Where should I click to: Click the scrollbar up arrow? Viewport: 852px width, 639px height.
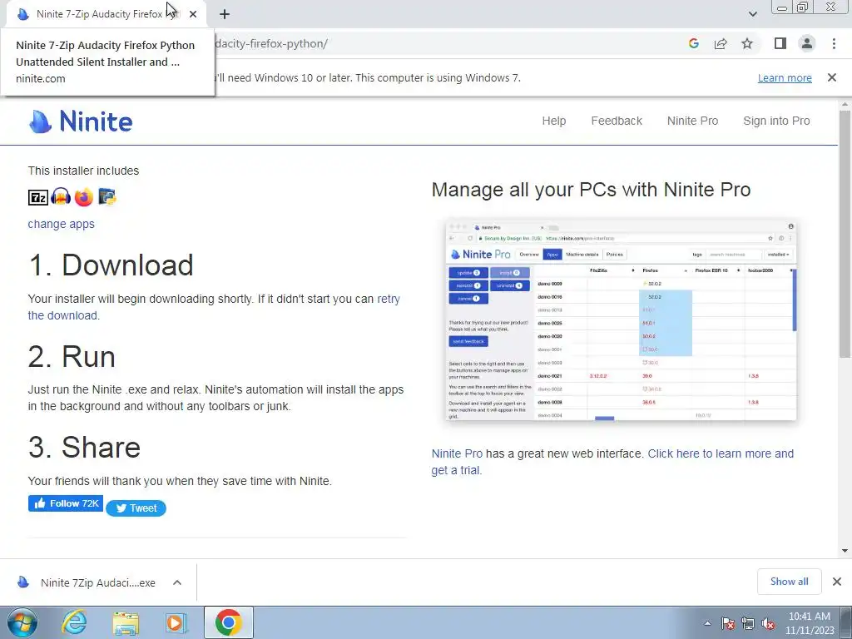click(x=845, y=104)
